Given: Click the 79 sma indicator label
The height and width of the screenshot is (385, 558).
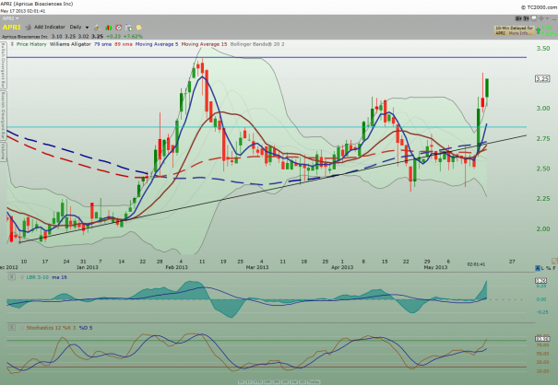Looking at the screenshot, I should point(102,44).
